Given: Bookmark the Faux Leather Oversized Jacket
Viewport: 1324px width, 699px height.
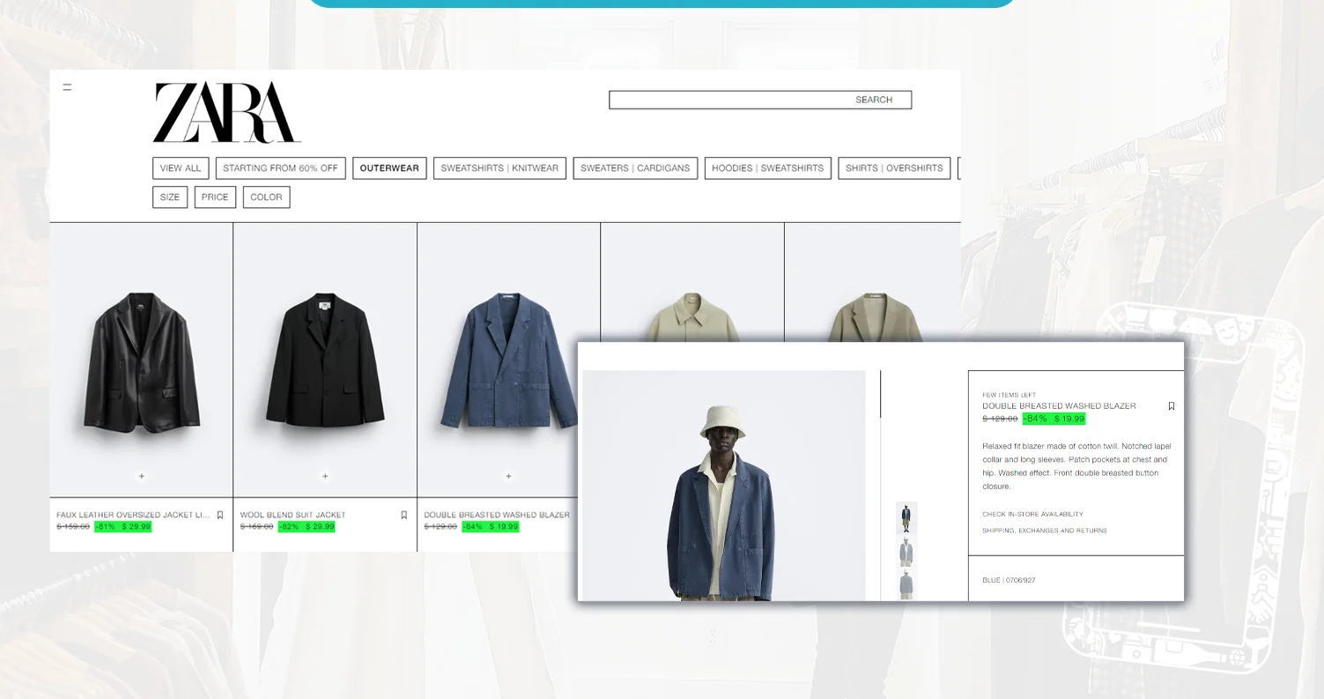Looking at the screenshot, I should [x=219, y=515].
